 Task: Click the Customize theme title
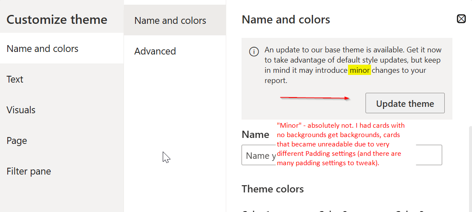point(57,20)
